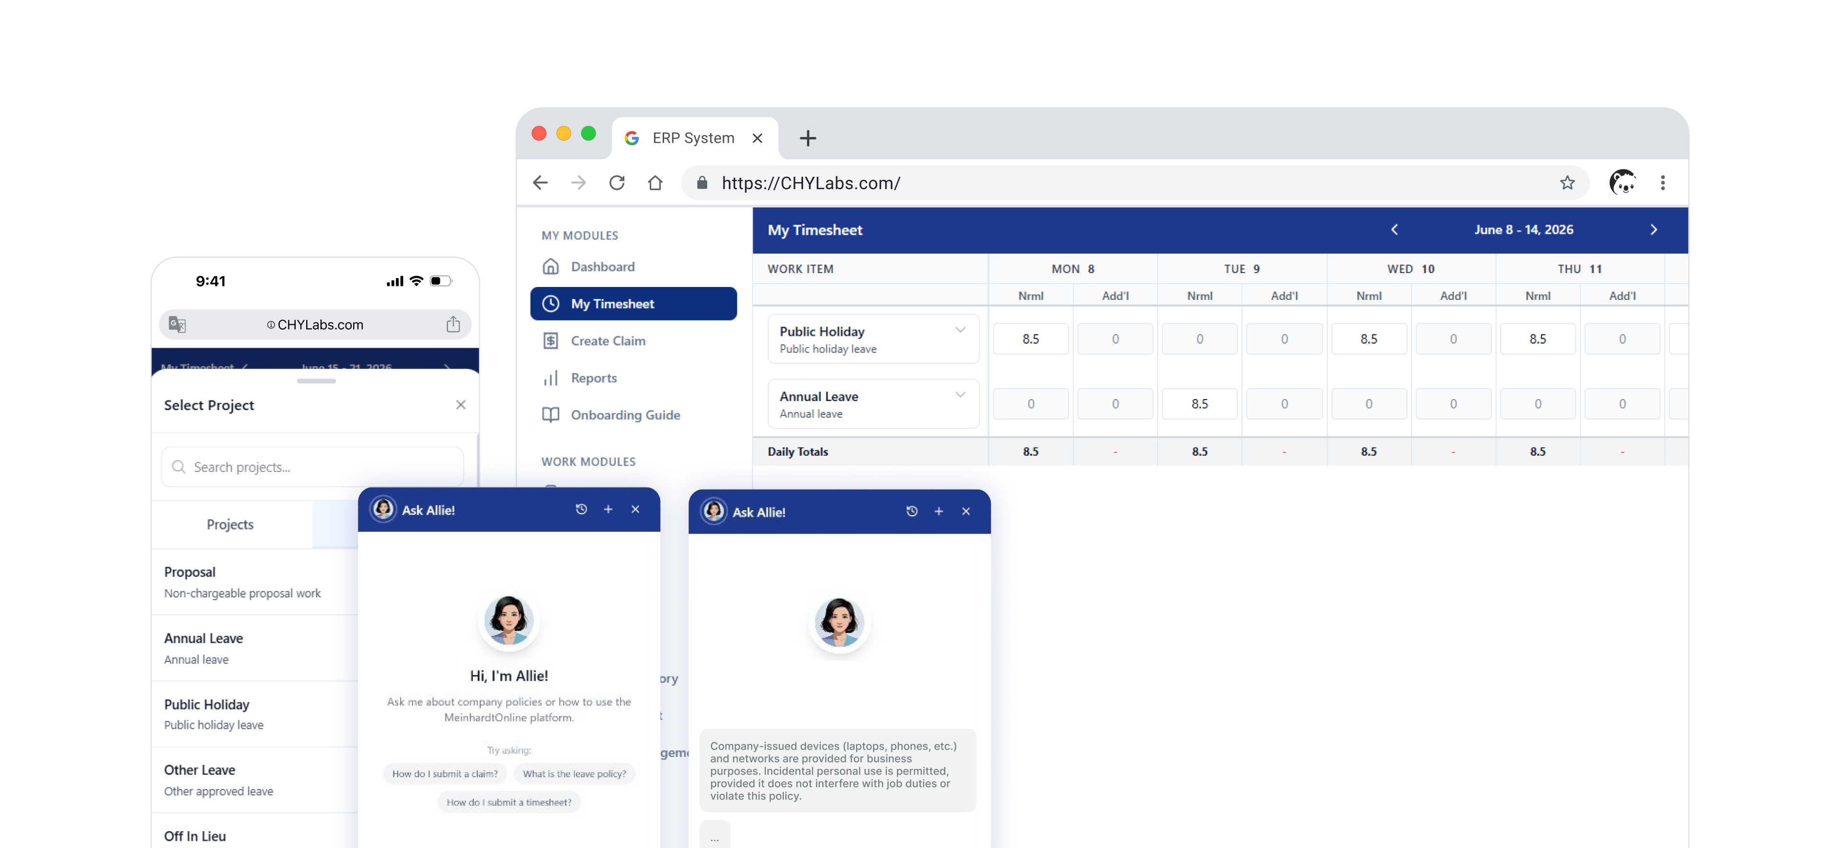Screen dimensions: 1840x848
Task: Close the ERP System tab
Action: (757, 138)
